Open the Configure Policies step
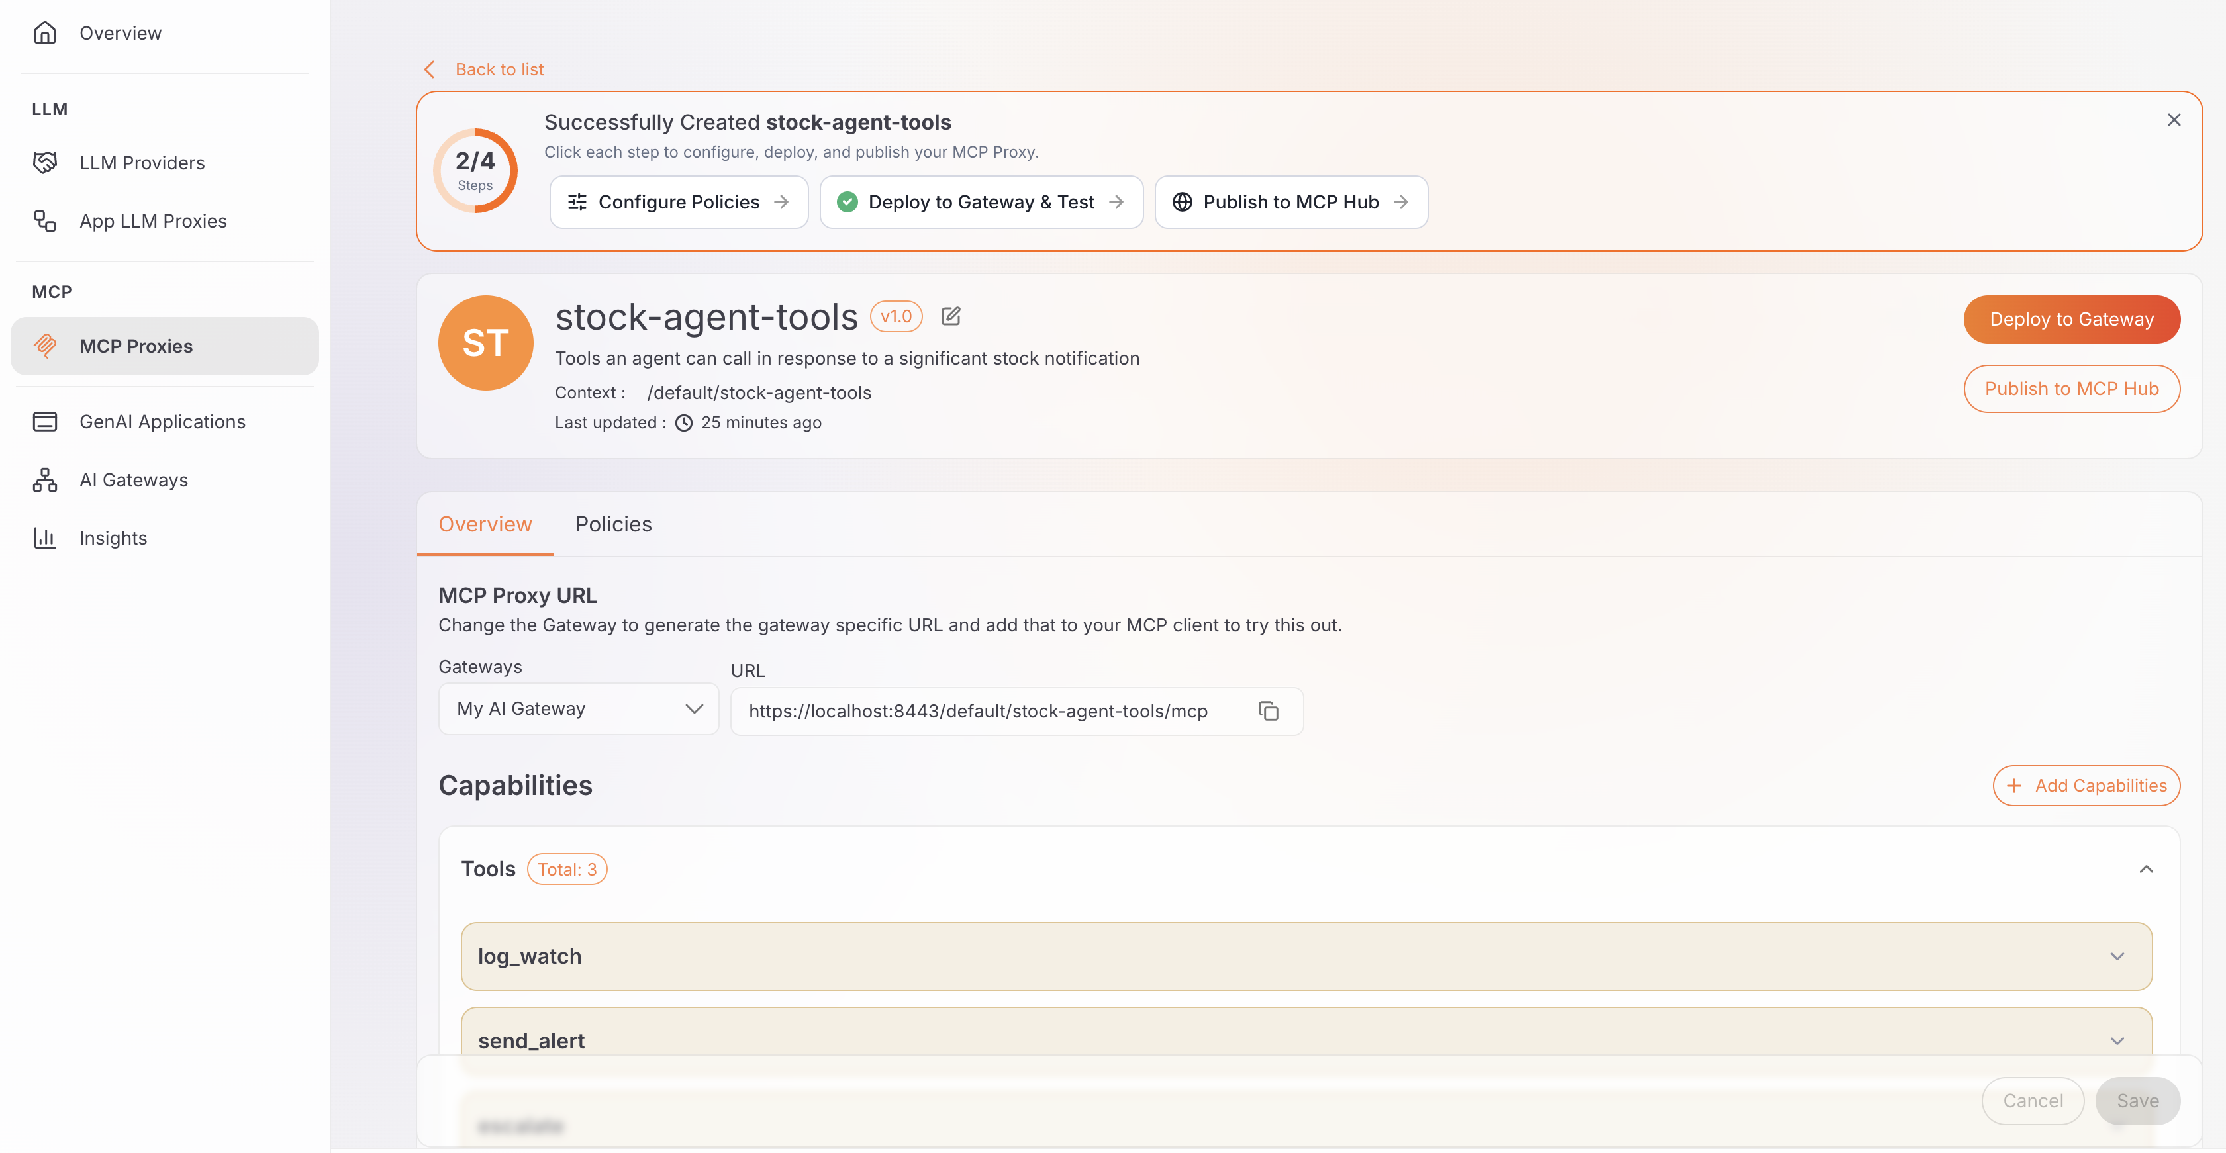This screenshot has height=1153, width=2226. click(x=679, y=202)
